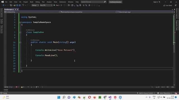Open the Output panel tab
Viewport: 179px width, 100px height.
pos(6,90)
